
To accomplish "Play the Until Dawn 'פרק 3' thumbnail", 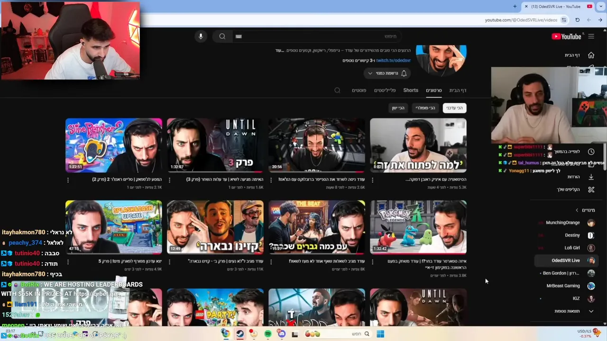I will tap(215, 145).
